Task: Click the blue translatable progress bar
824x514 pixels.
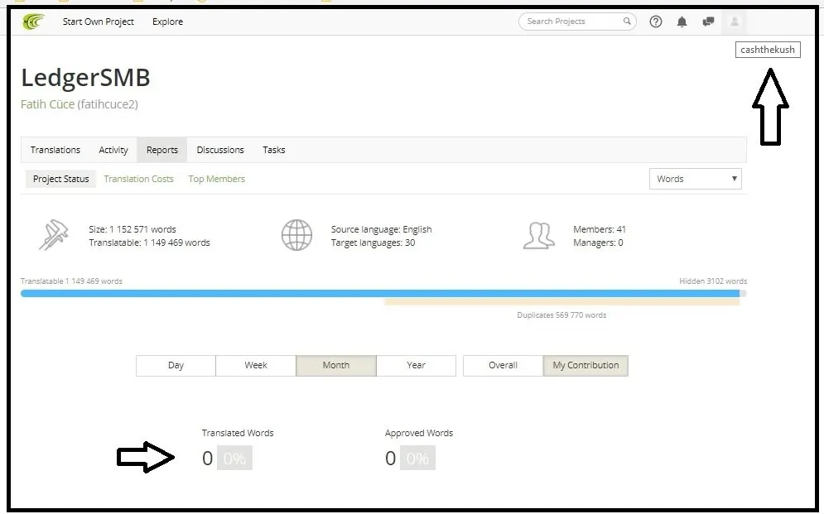Action: point(380,294)
